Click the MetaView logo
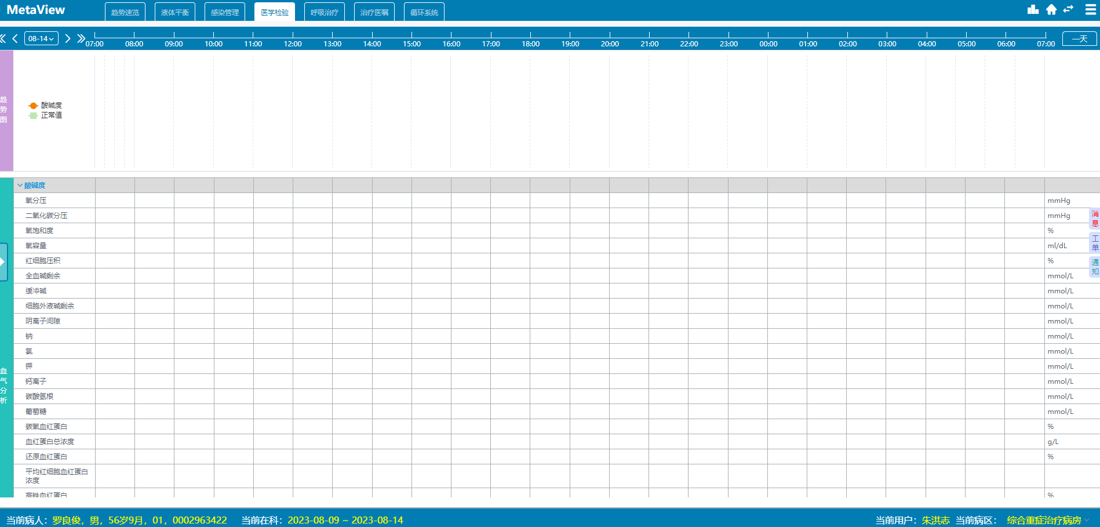Image resolution: width=1100 pixels, height=527 pixels. coord(36,10)
